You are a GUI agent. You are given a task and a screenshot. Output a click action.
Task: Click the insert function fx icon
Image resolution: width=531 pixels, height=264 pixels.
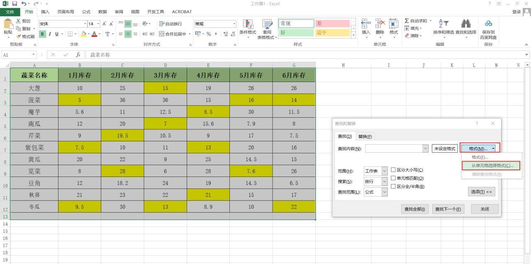tap(78, 55)
